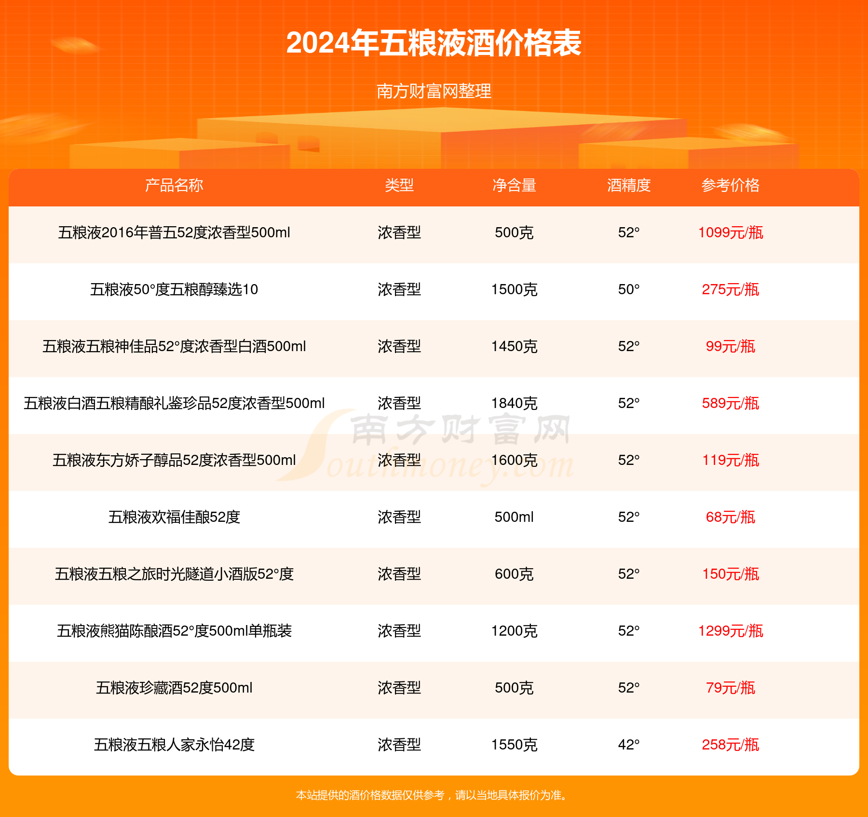Select product 五粮液珍藏酒52度500ml
Screen dimensions: 868x817
[x=174, y=688]
